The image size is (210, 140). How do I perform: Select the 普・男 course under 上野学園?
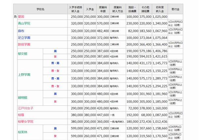coord(55,63)
